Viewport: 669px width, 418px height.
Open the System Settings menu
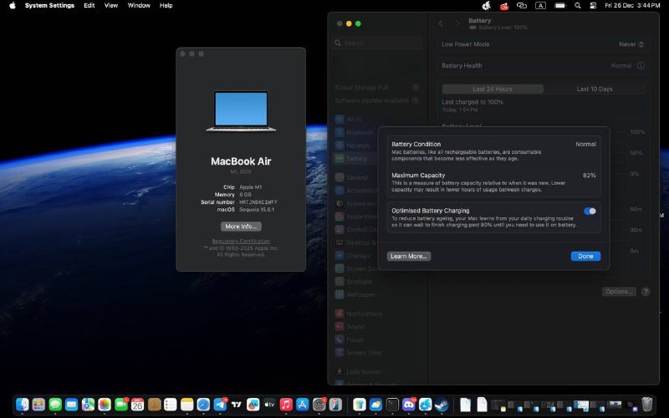(x=49, y=6)
